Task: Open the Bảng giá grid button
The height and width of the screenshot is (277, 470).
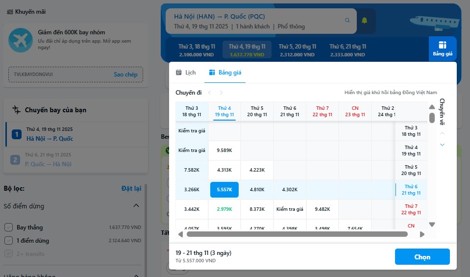Action: [443, 49]
